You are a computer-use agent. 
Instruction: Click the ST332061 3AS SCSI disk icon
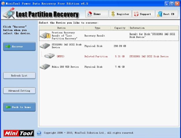pos(45,46)
